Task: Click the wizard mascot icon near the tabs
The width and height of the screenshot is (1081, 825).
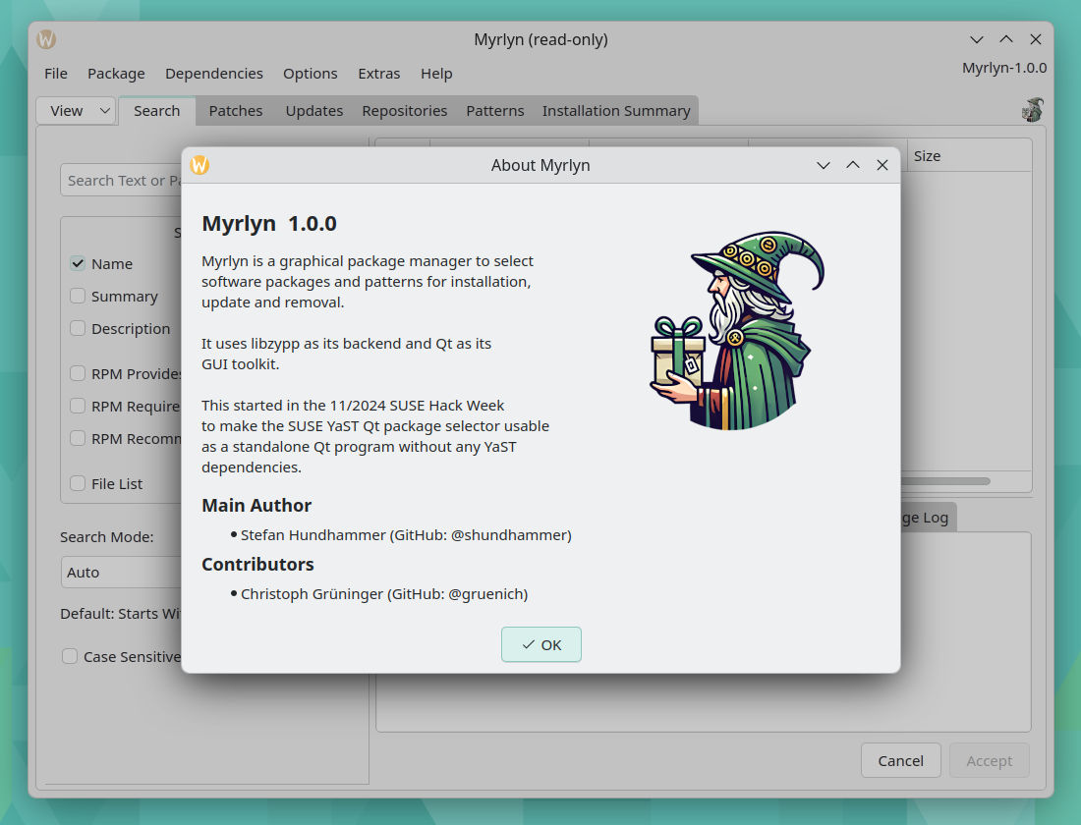Action: tap(1032, 110)
